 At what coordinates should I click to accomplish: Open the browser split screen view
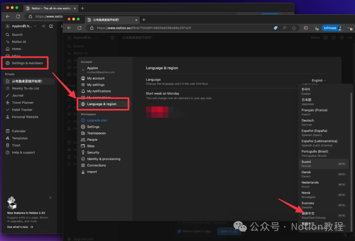pos(306,28)
